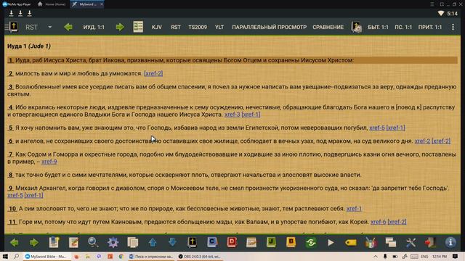
Task: Open Windows Start menu
Action: click(5, 256)
